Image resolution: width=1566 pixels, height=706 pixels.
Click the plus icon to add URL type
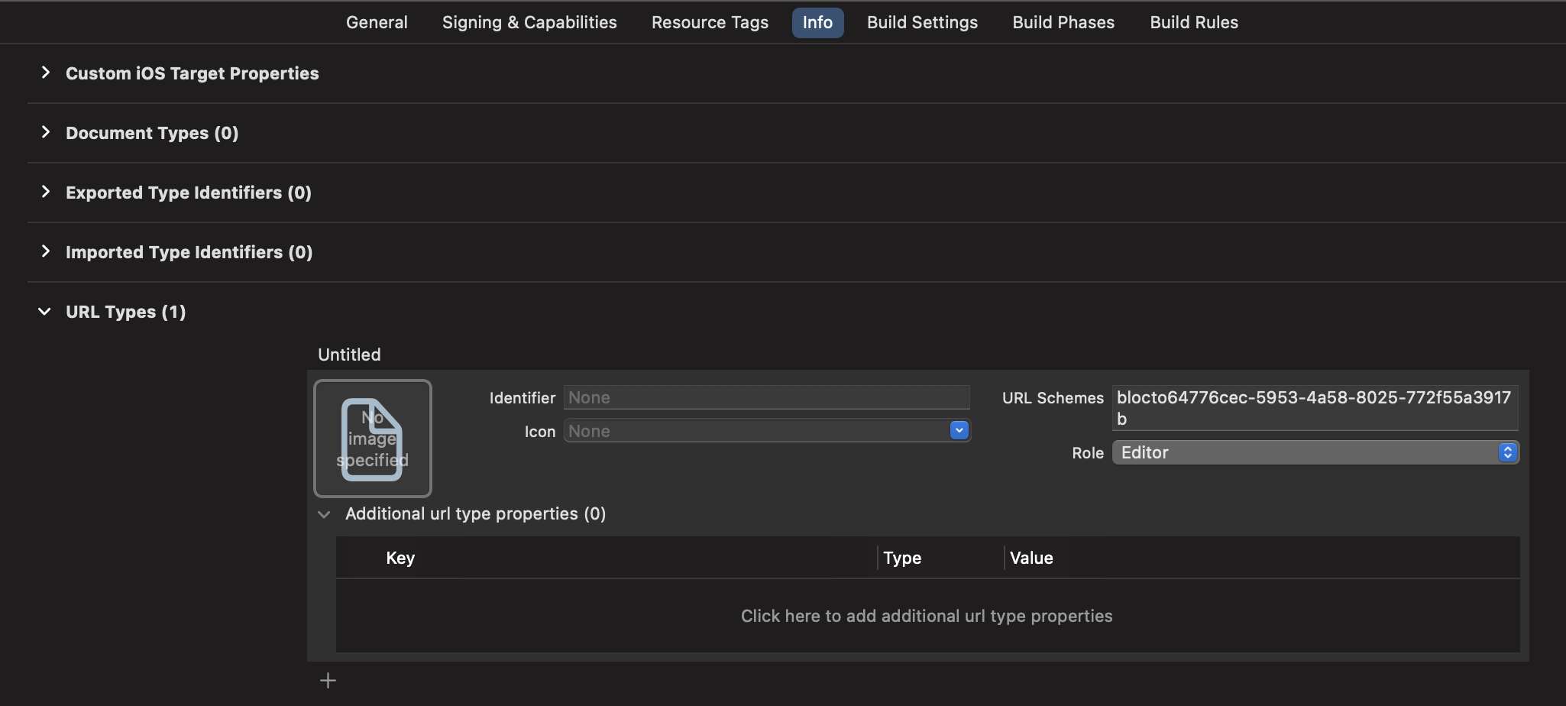tap(328, 680)
